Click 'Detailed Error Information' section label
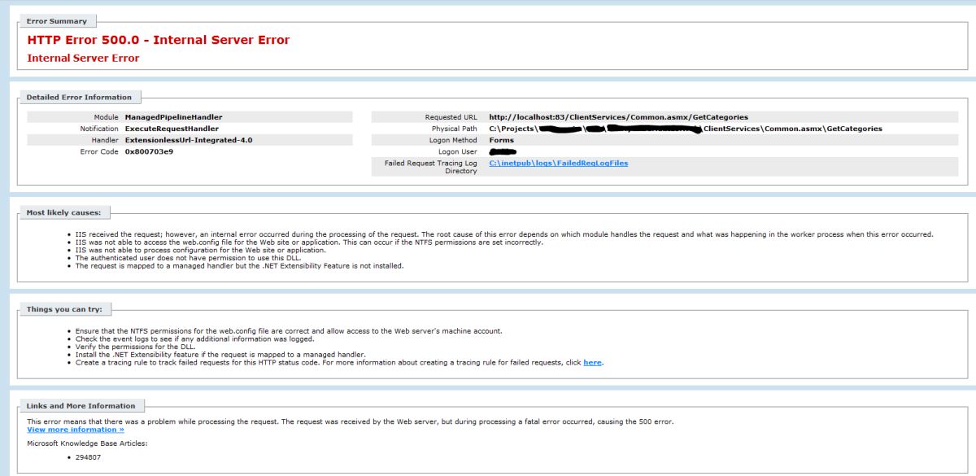This screenshot has height=476, width=976. pos(79,97)
